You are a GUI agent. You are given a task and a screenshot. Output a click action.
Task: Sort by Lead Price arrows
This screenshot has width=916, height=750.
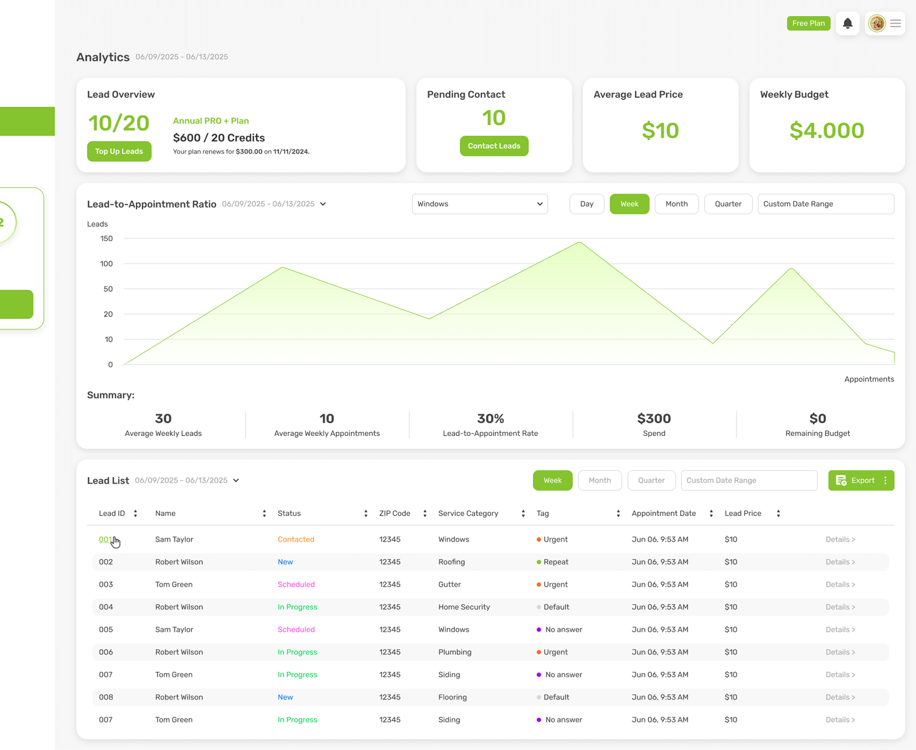(x=778, y=514)
